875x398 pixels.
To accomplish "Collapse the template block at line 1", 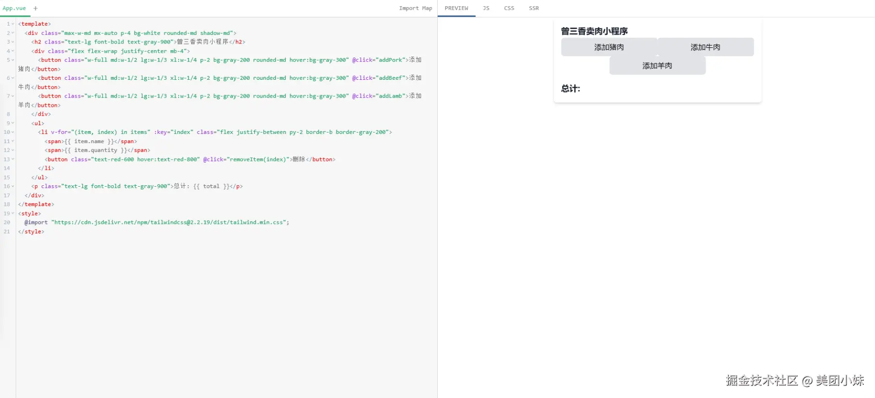I will [13, 24].
